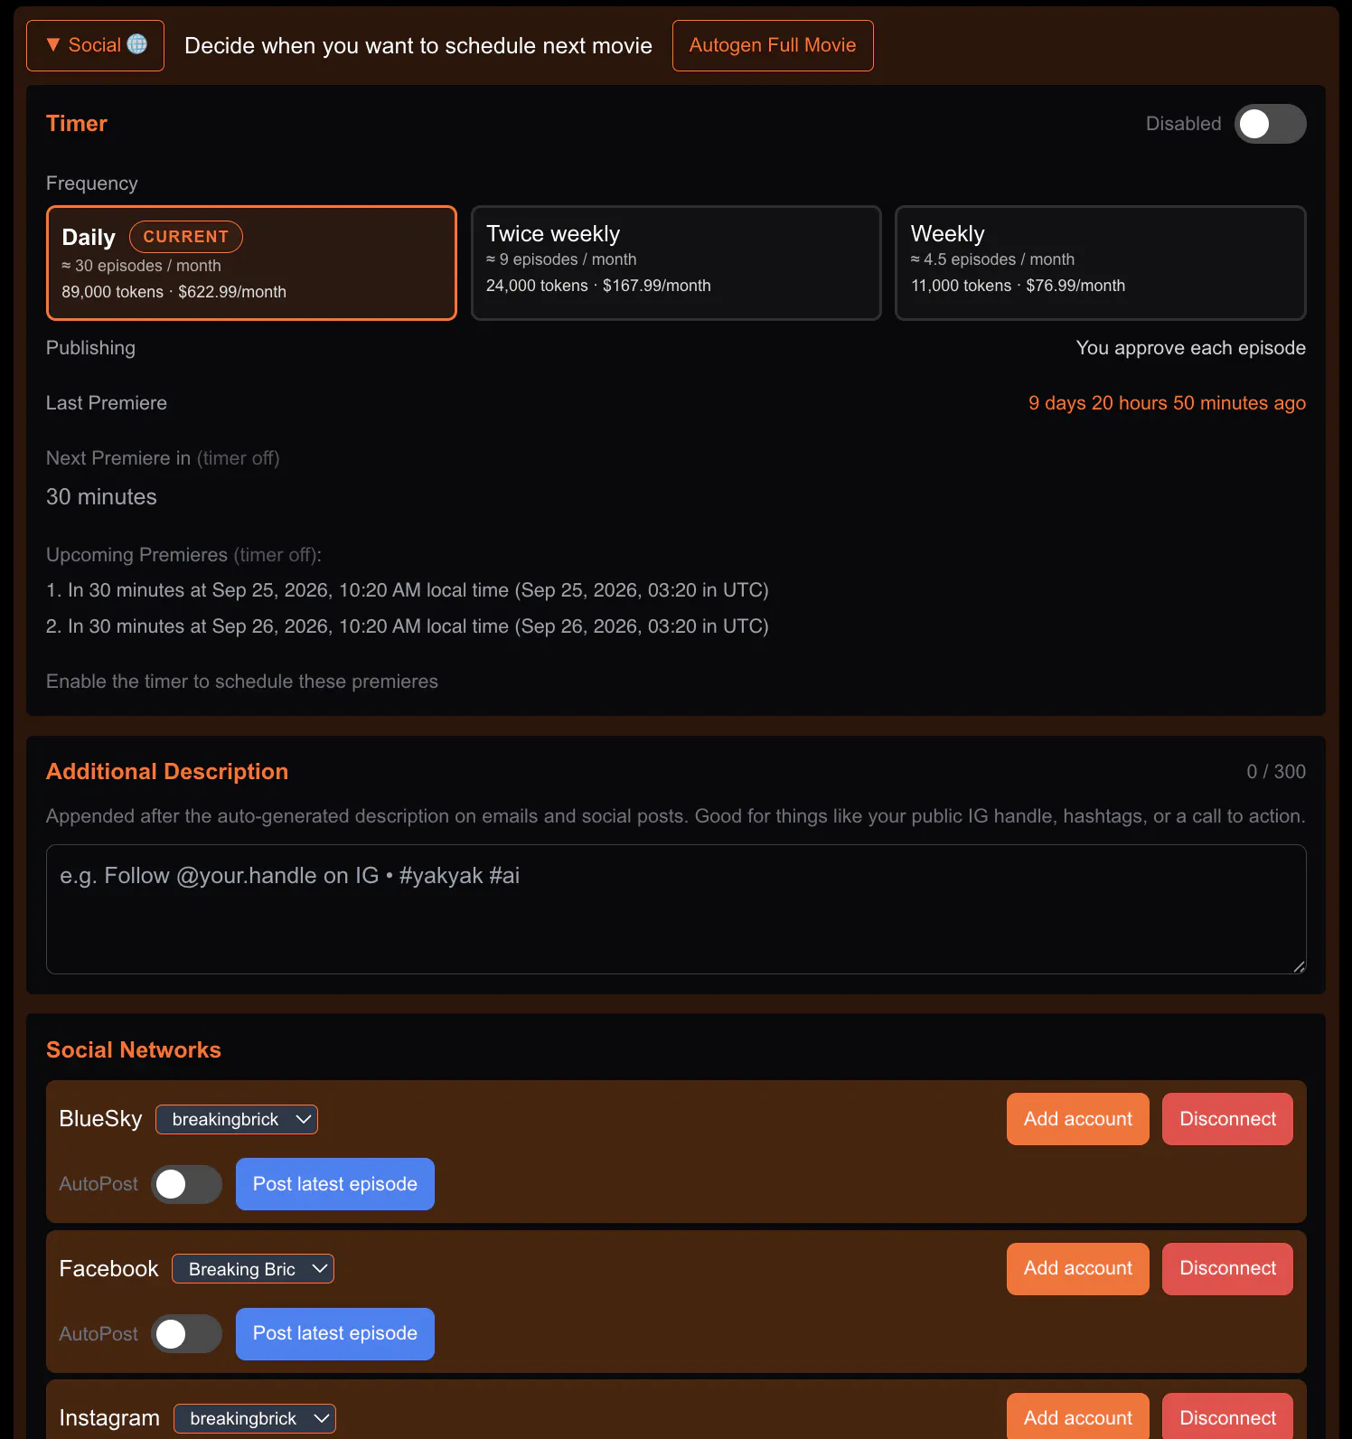The height and width of the screenshot is (1439, 1352).
Task: Add account for Instagram
Action: coord(1078,1416)
